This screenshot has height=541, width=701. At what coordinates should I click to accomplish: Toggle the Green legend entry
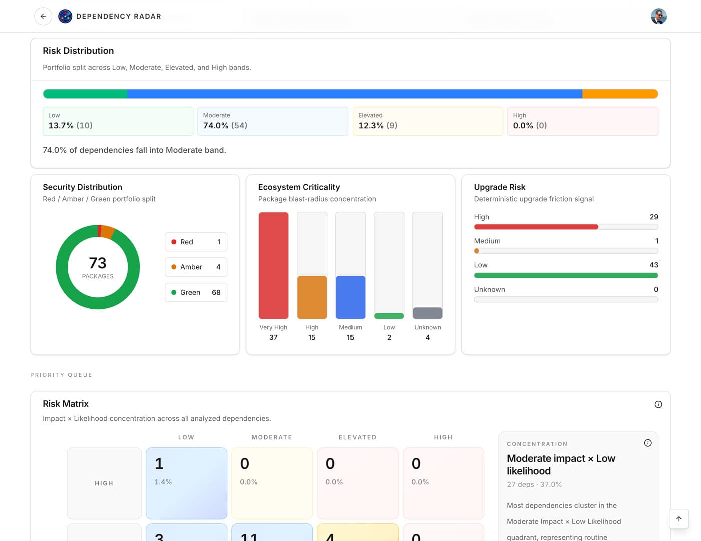(x=195, y=292)
